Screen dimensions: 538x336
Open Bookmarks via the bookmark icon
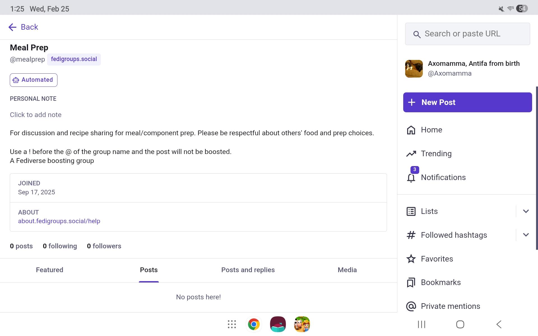pyautogui.click(x=411, y=283)
